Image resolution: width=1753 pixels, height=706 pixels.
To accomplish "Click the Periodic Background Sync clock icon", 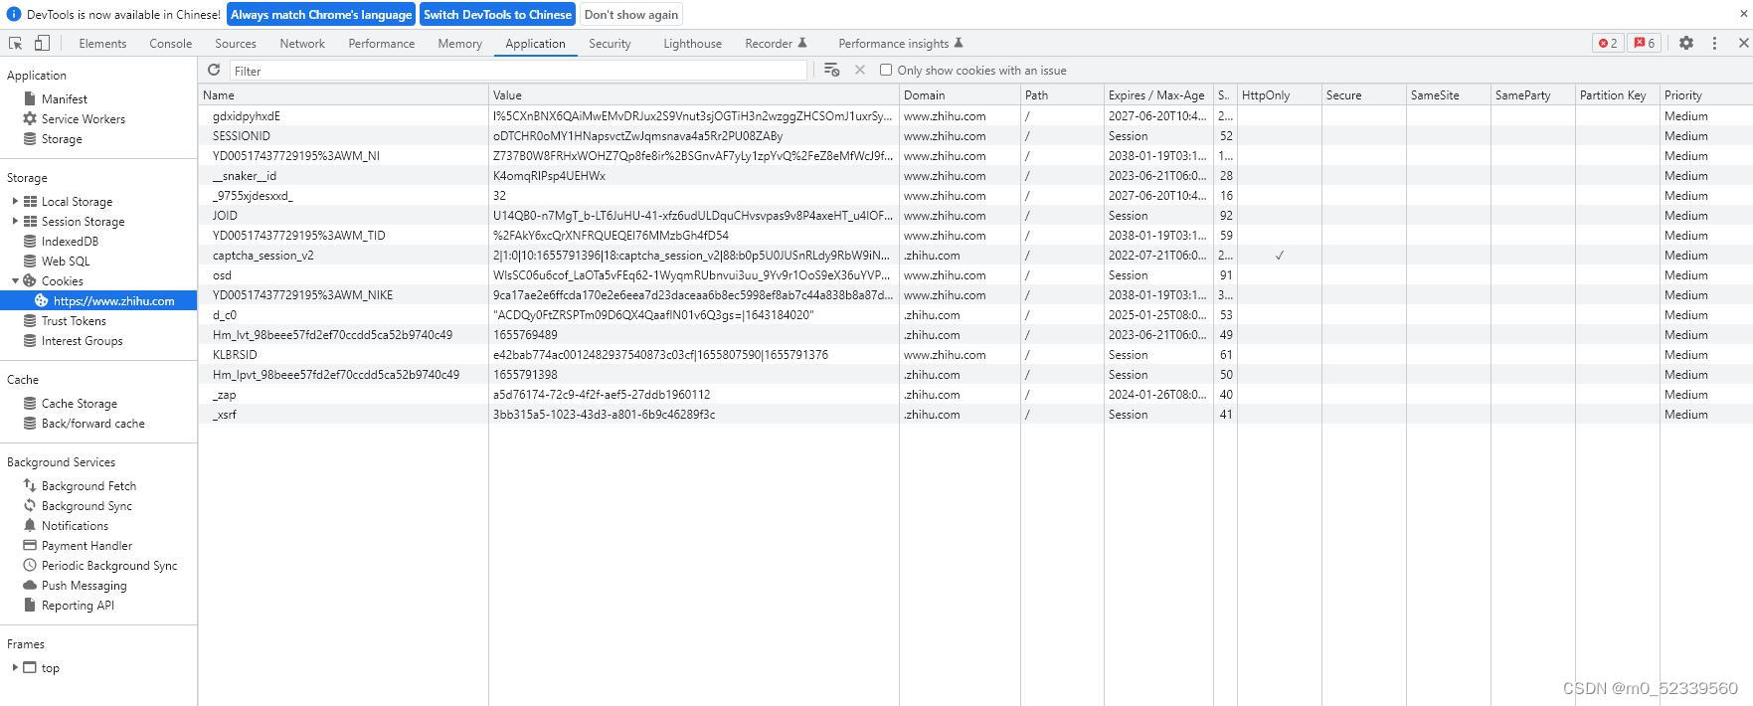I will coord(30,565).
